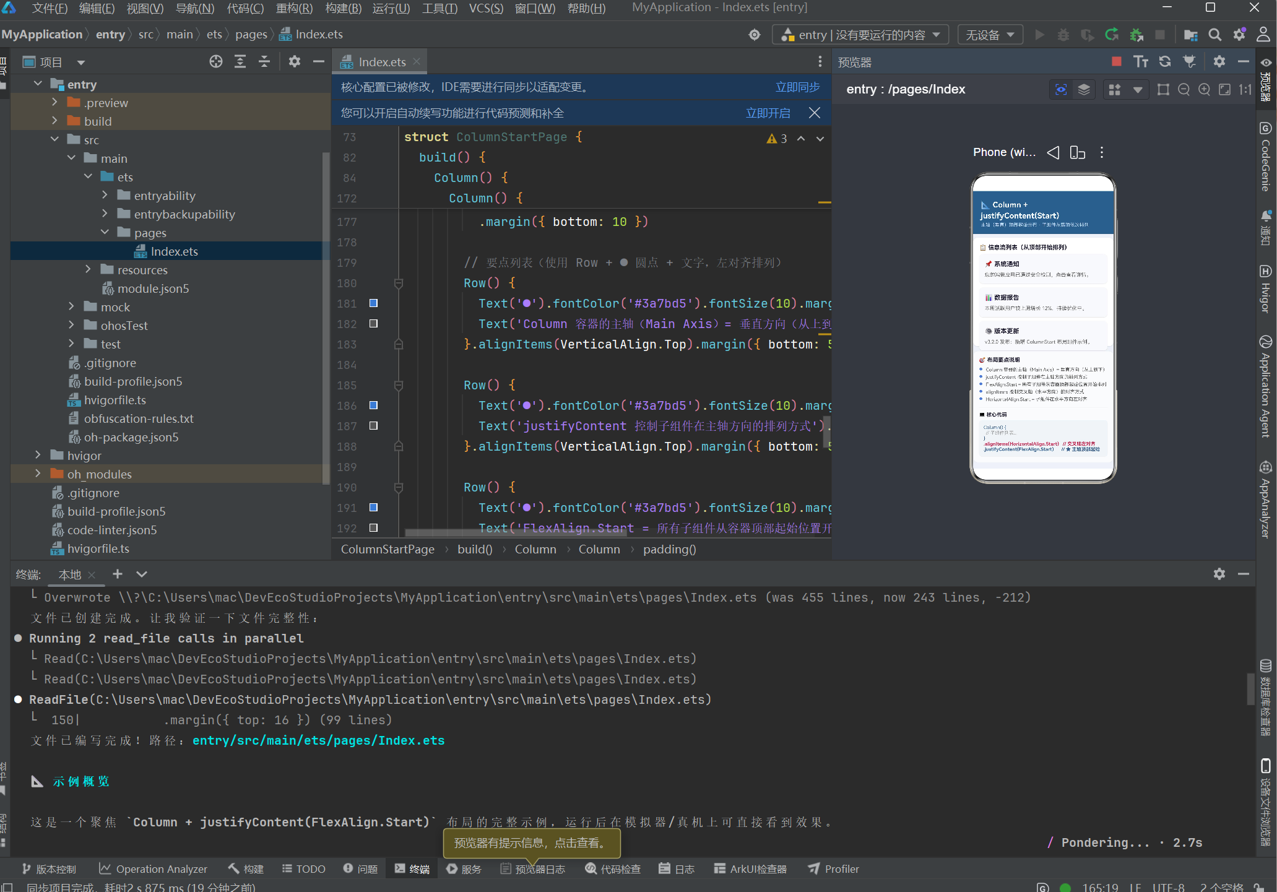The height and width of the screenshot is (892, 1277).
Task: Click the Debug bug icon
Action: [x=1063, y=35]
